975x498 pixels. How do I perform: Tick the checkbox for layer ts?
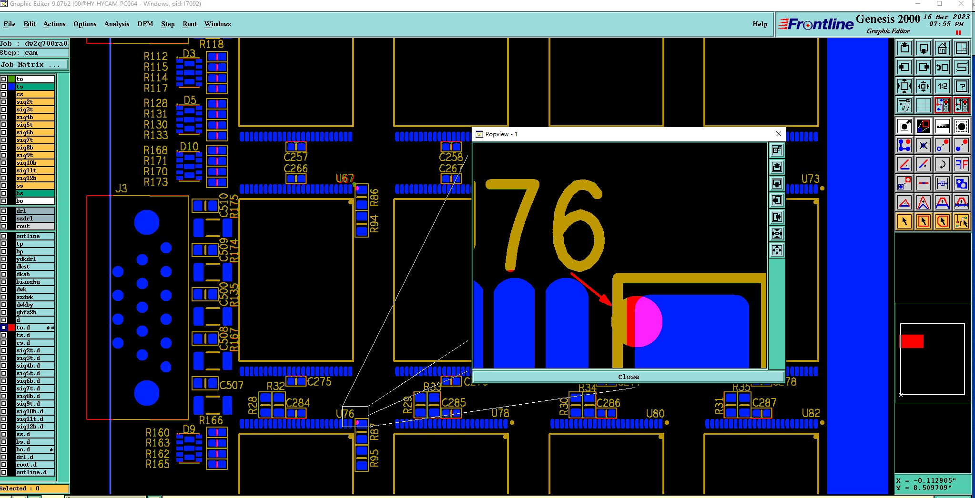[x=3, y=87]
